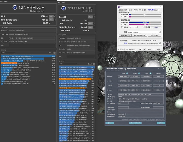Toggle the CPU test checkmark in Cinebench R15

pos(94,24)
